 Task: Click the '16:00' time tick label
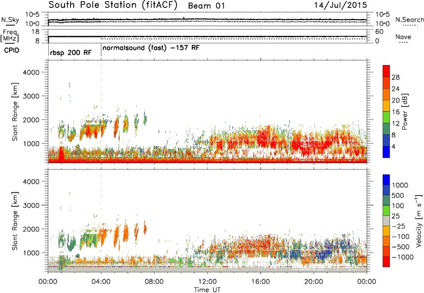tap(260, 282)
